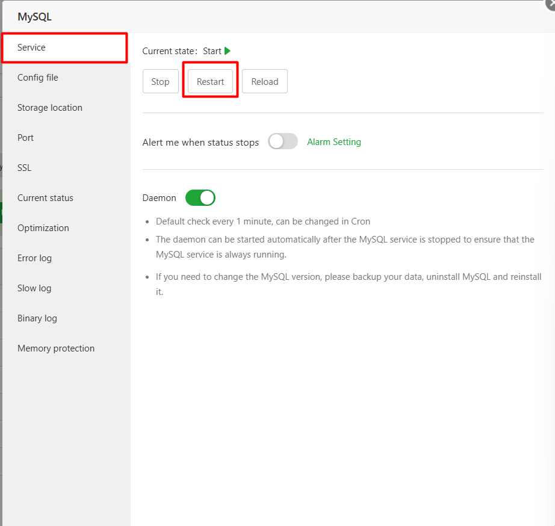Viewport: 555px width, 526px height.
Task: Open the Binary log tab
Action: pyautogui.click(x=66, y=318)
